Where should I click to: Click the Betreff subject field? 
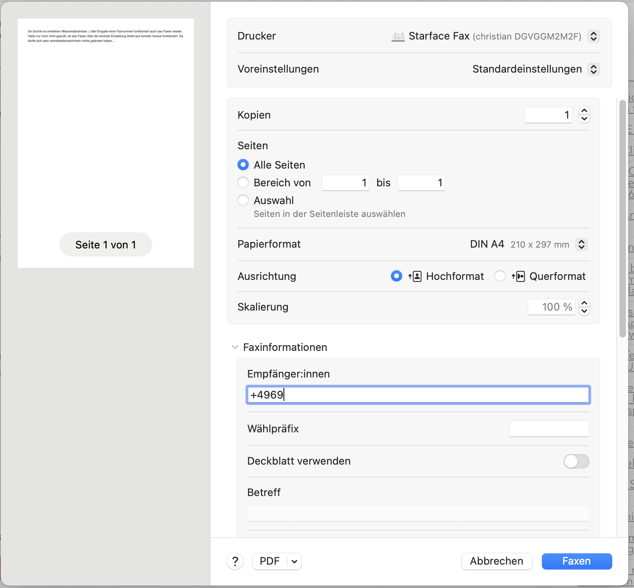(x=418, y=514)
